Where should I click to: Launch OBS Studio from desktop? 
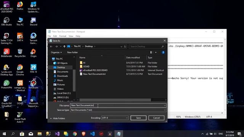[x=6, y=21]
